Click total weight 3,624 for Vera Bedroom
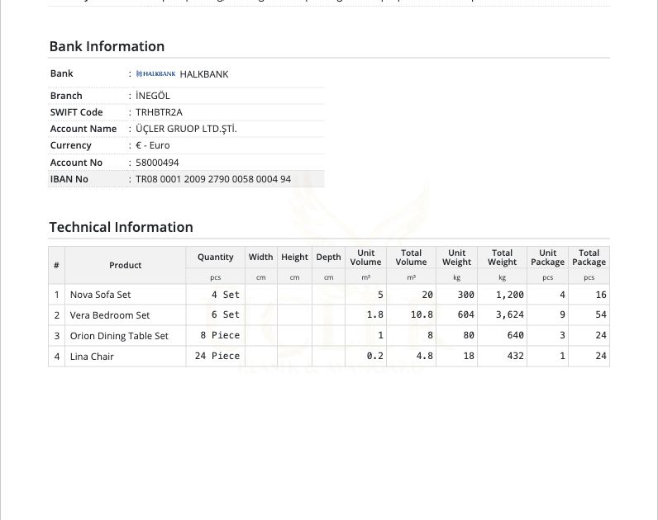Viewport: 658px width, 520px height. click(510, 314)
